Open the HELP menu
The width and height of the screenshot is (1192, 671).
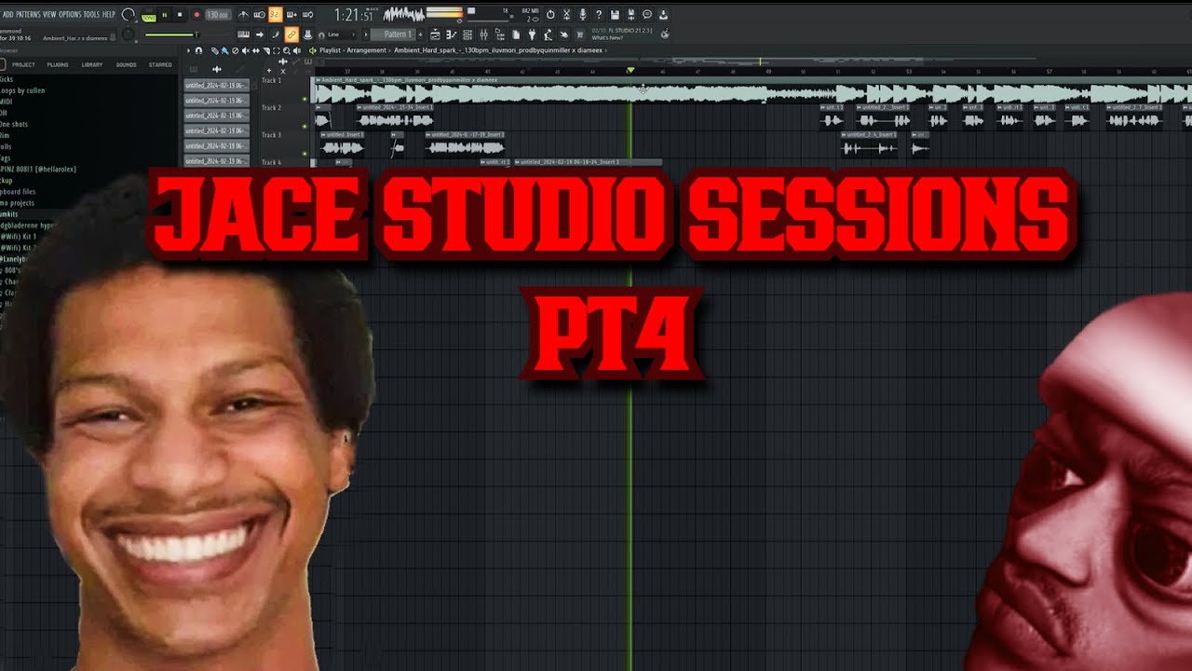click(109, 15)
